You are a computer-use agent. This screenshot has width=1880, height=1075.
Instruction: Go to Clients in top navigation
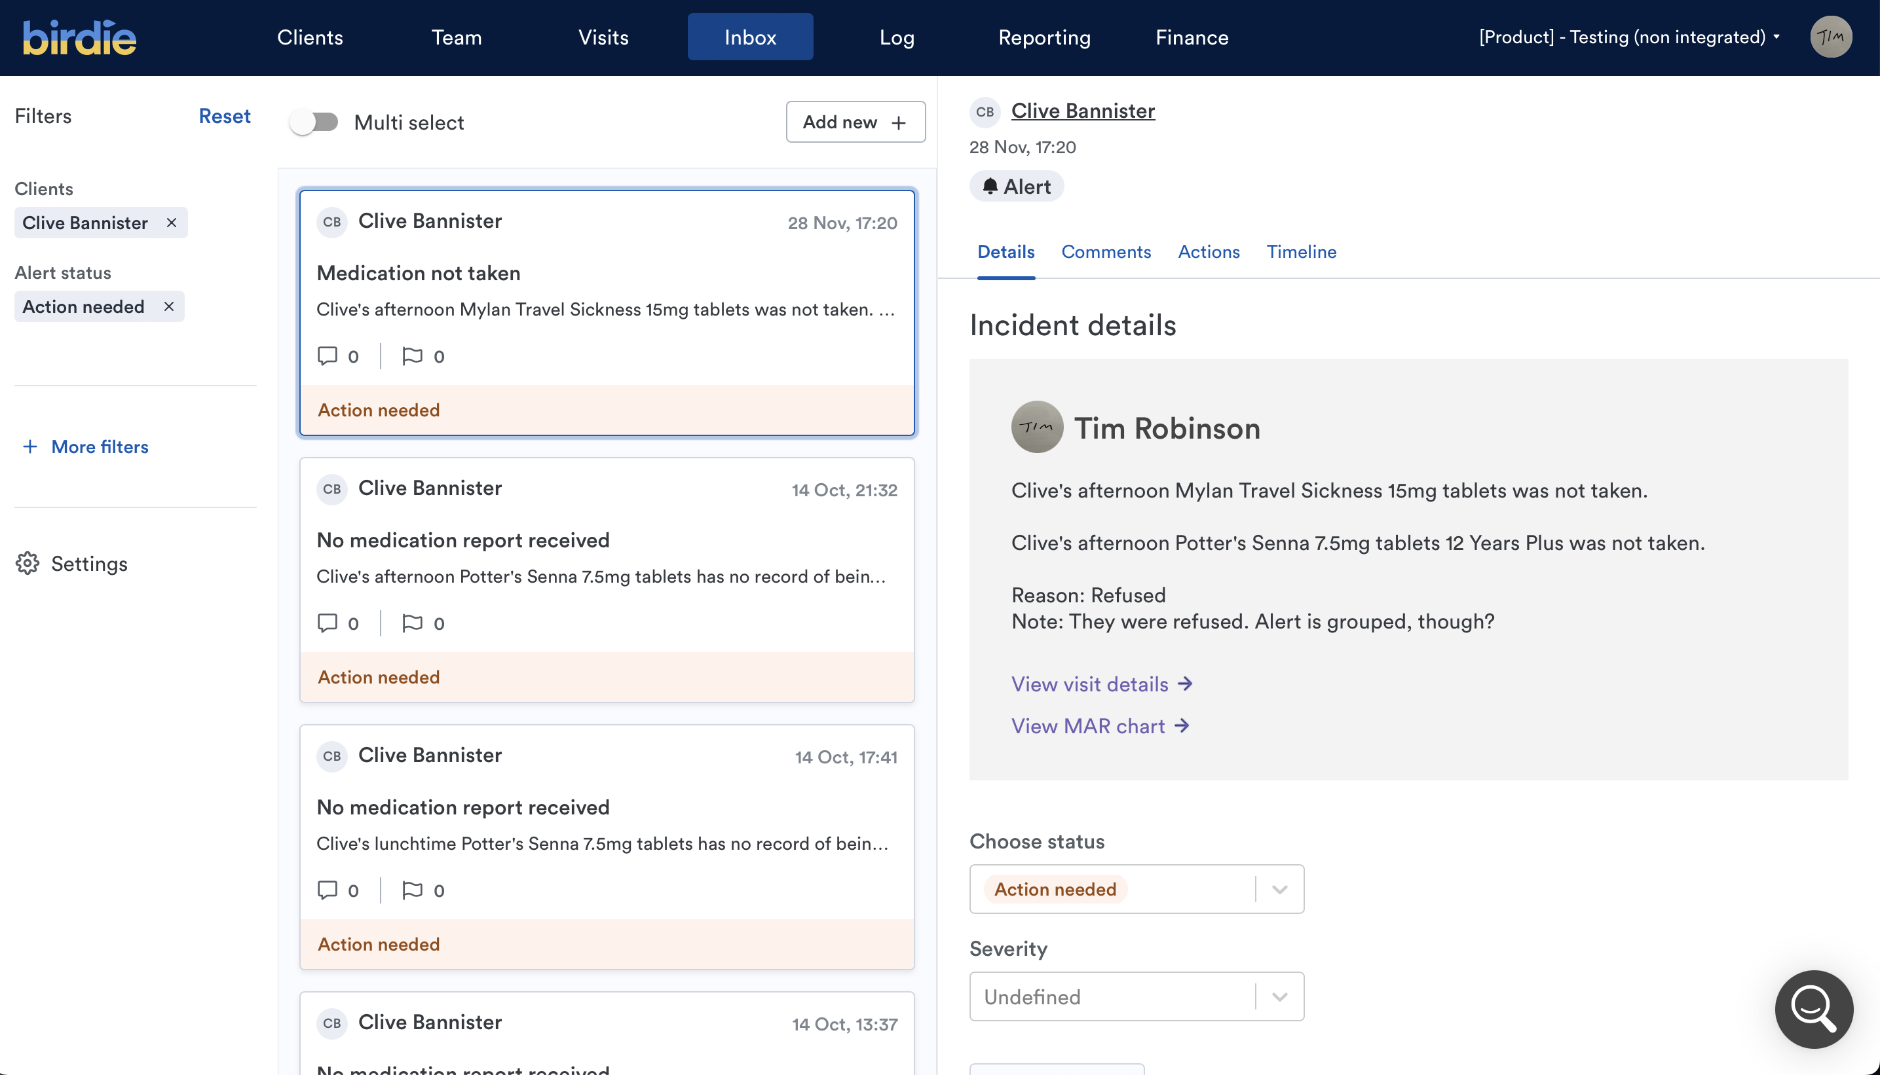pyautogui.click(x=310, y=37)
